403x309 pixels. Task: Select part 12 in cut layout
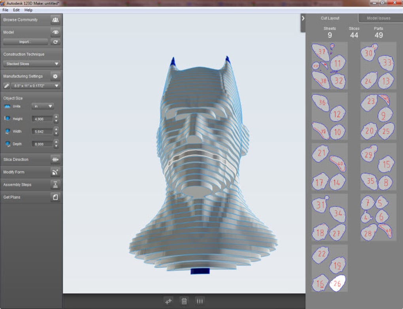click(338, 114)
